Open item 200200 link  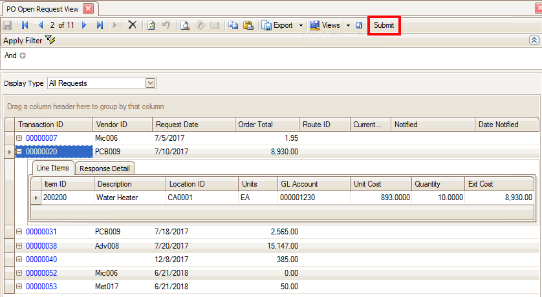[x=55, y=198]
